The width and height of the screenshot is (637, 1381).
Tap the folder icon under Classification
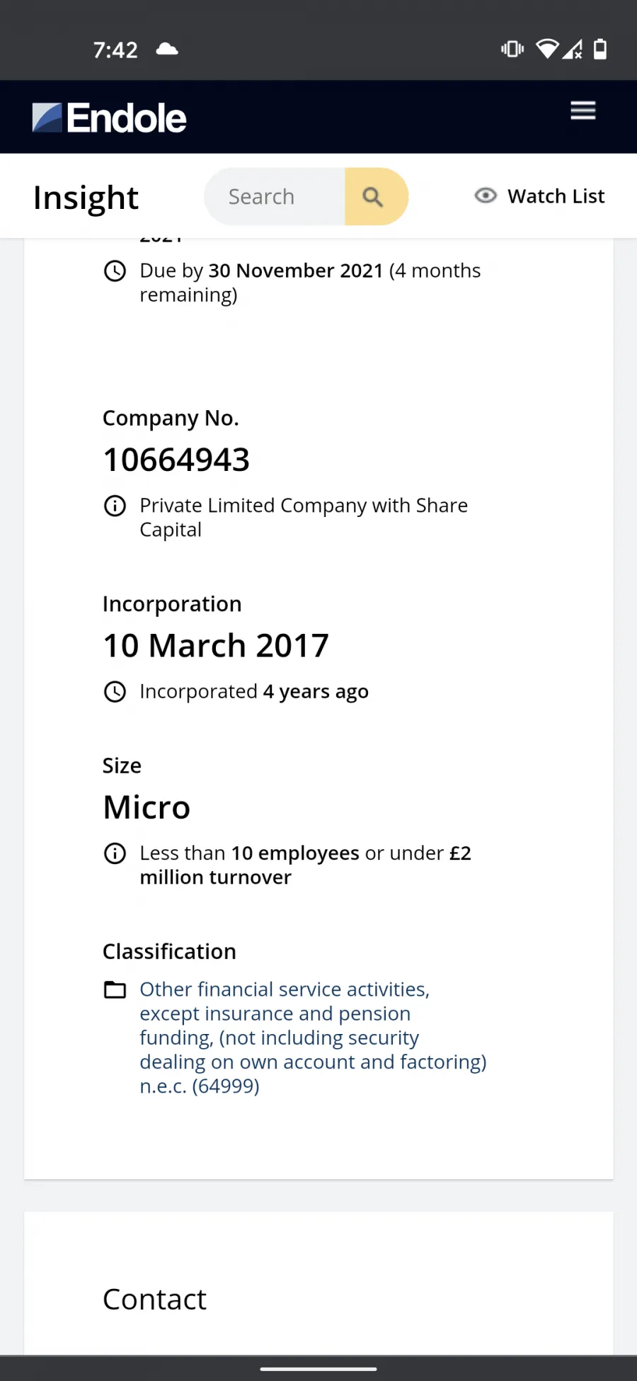tap(115, 989)
